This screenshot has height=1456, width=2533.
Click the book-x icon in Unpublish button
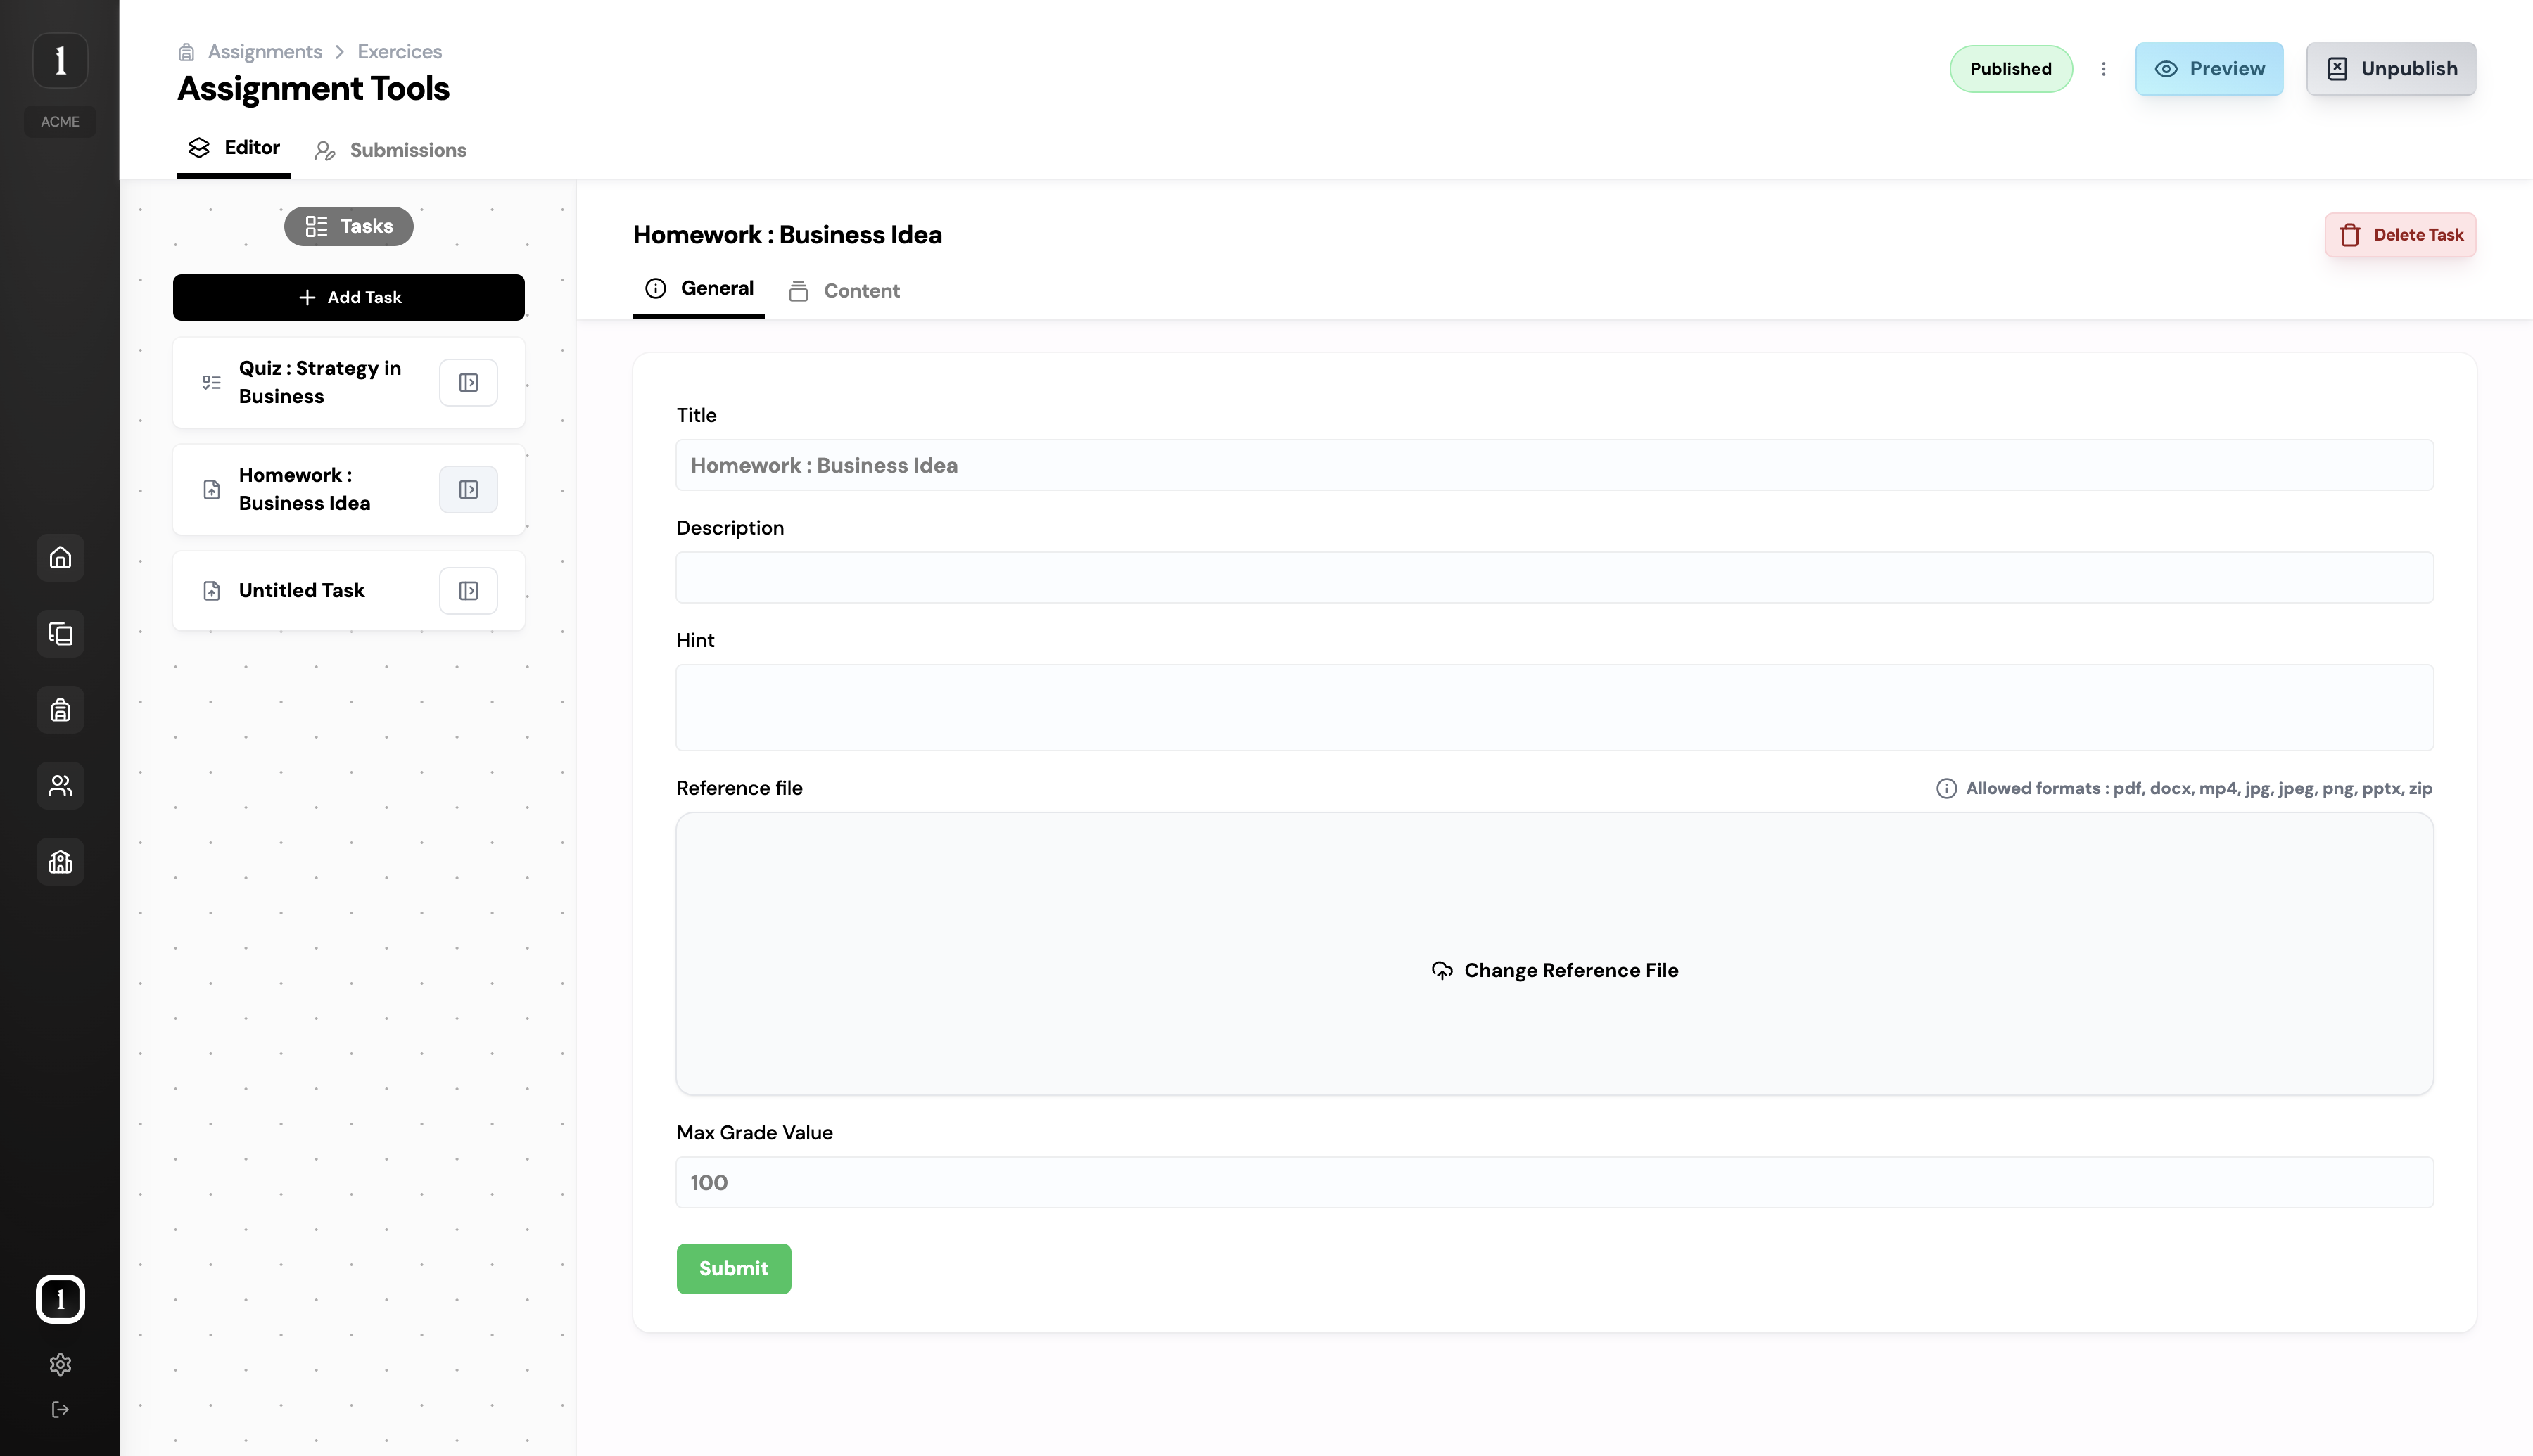[2336, 69]
